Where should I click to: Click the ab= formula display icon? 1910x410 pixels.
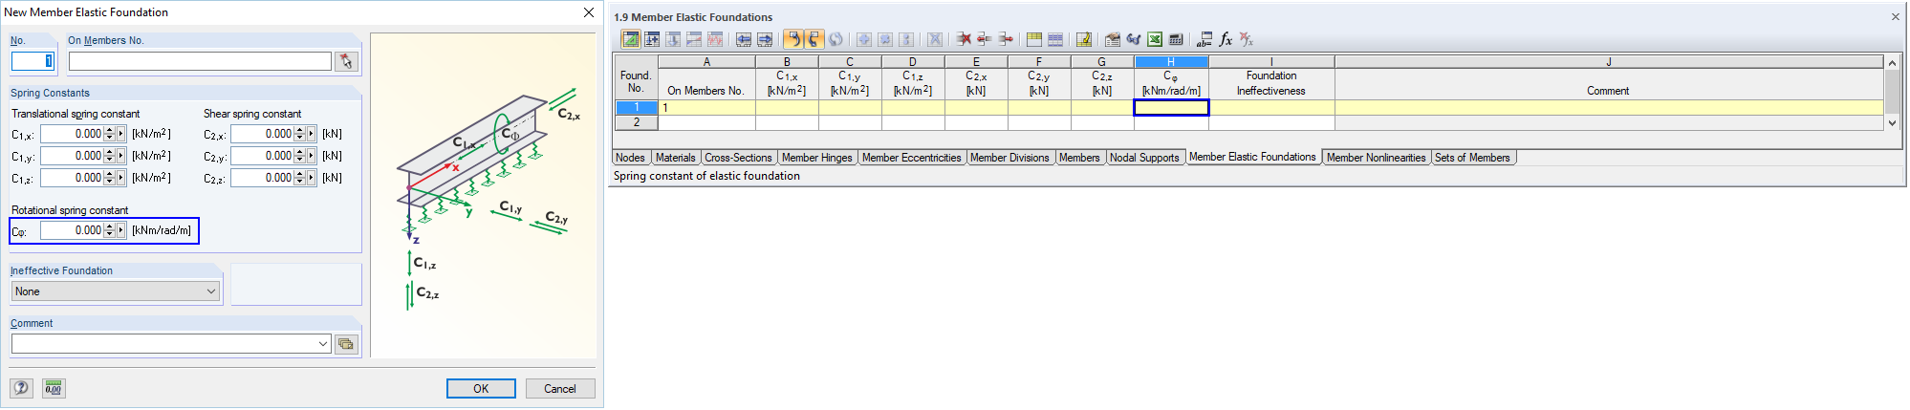(1205, 39)
